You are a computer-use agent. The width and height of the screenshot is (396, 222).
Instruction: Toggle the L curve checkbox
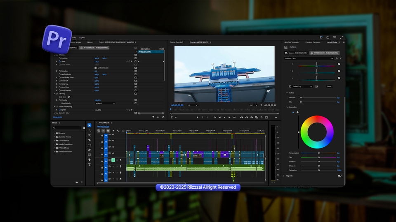pyautogui.click(x=339, y=78)
